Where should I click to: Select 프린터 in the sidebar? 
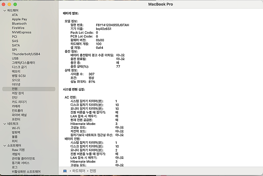click(x=16, y=119)
